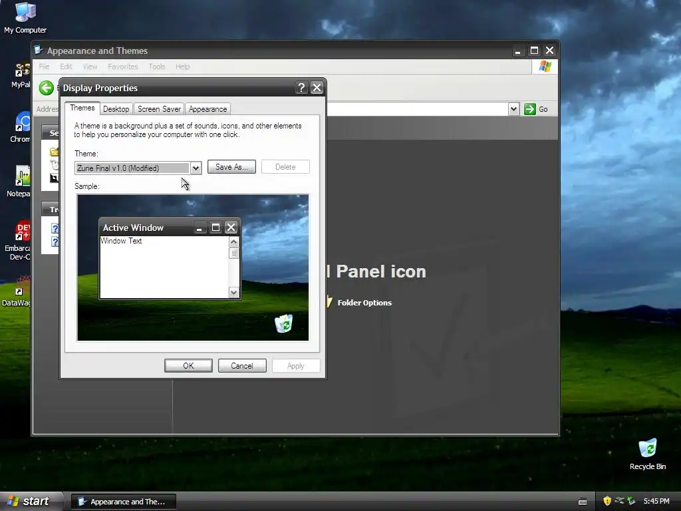Viewport: 681px width, 511px height.
Task: Expand the address bar dropdown arrow
Action: [x=514, y=109]
